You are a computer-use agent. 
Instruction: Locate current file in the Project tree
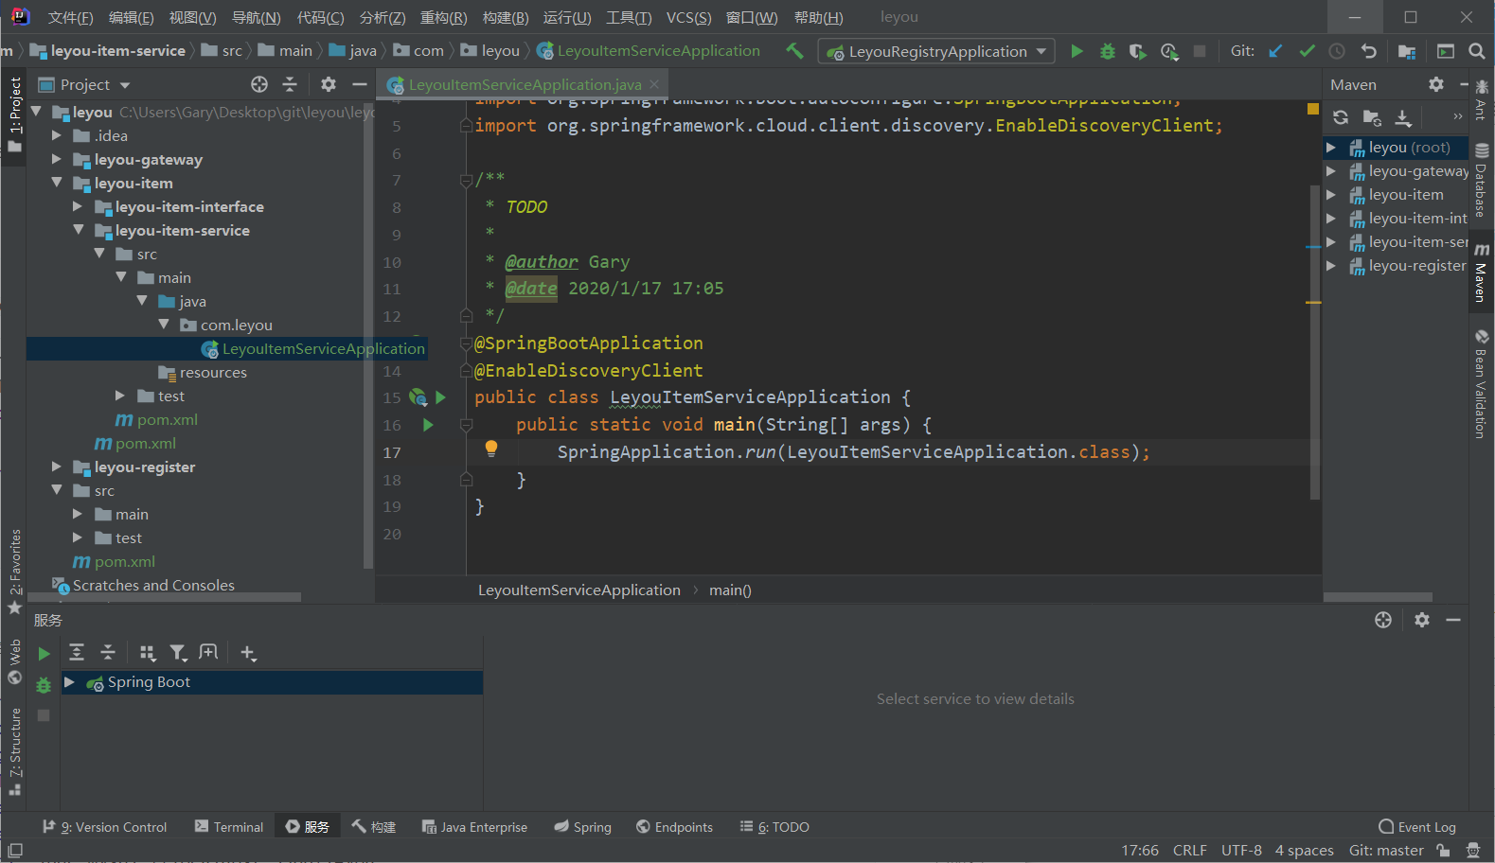tap(259, 84)
